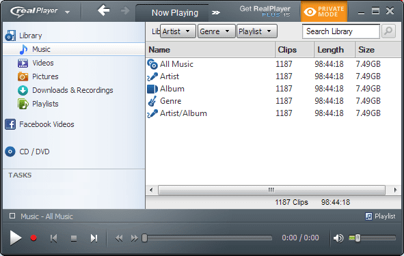Viewport: 404px width, 256px height.
Task: Click the red Record button
Action: point(33,238)
